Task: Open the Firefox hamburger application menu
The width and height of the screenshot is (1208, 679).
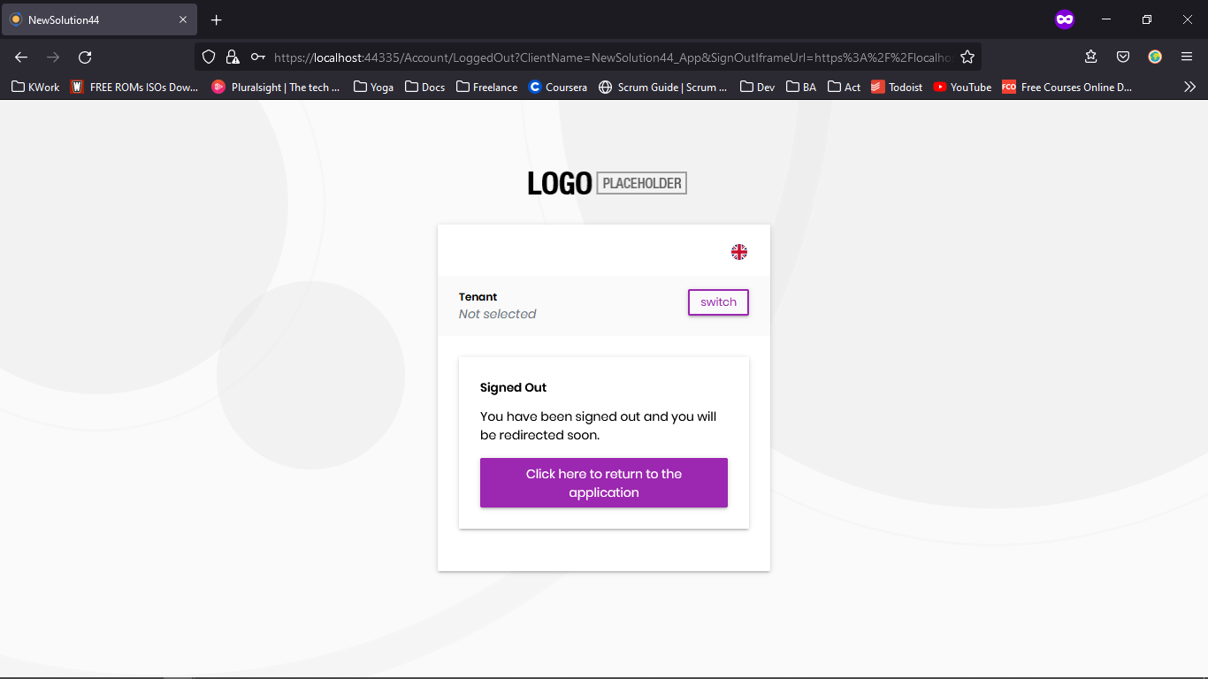Action: pos(1187,57)
